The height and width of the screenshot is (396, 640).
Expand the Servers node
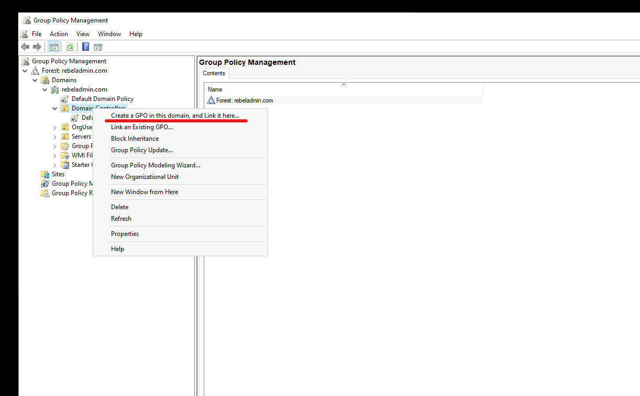(x=55, y=137)
